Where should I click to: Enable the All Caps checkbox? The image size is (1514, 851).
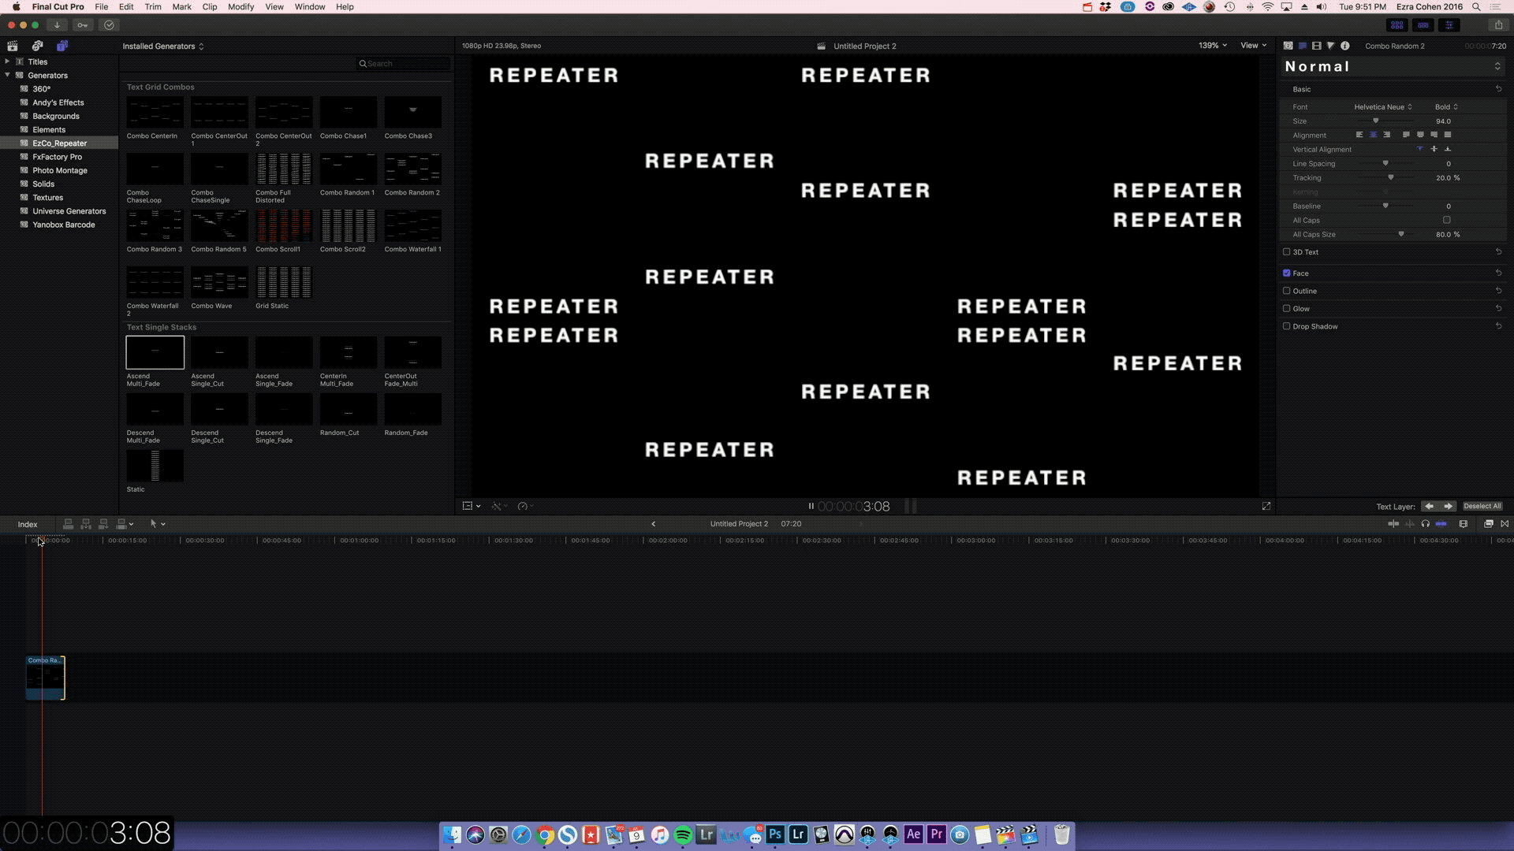pos(1446,220)
